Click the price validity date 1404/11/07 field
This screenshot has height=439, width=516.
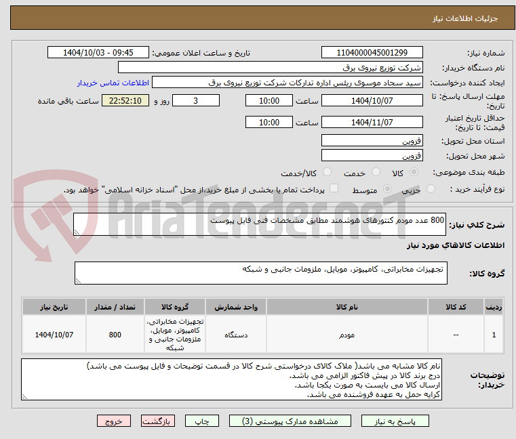coord(372,123)
